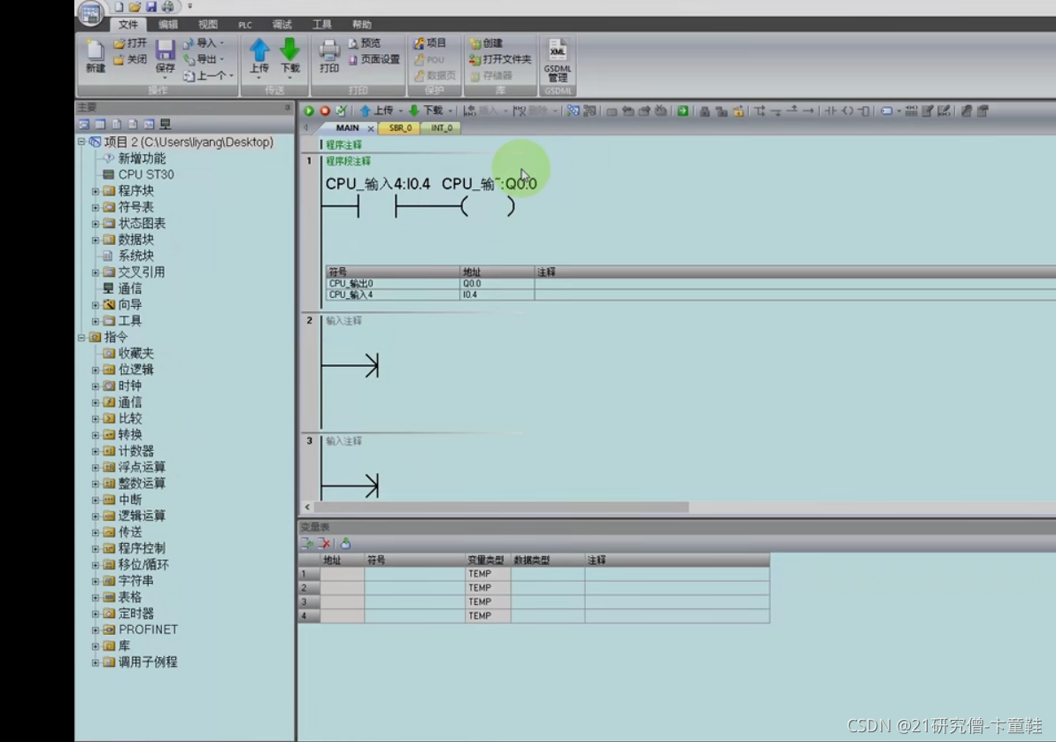
Task: Open the 编辑 ribbon tab
Action: point(167,24)
